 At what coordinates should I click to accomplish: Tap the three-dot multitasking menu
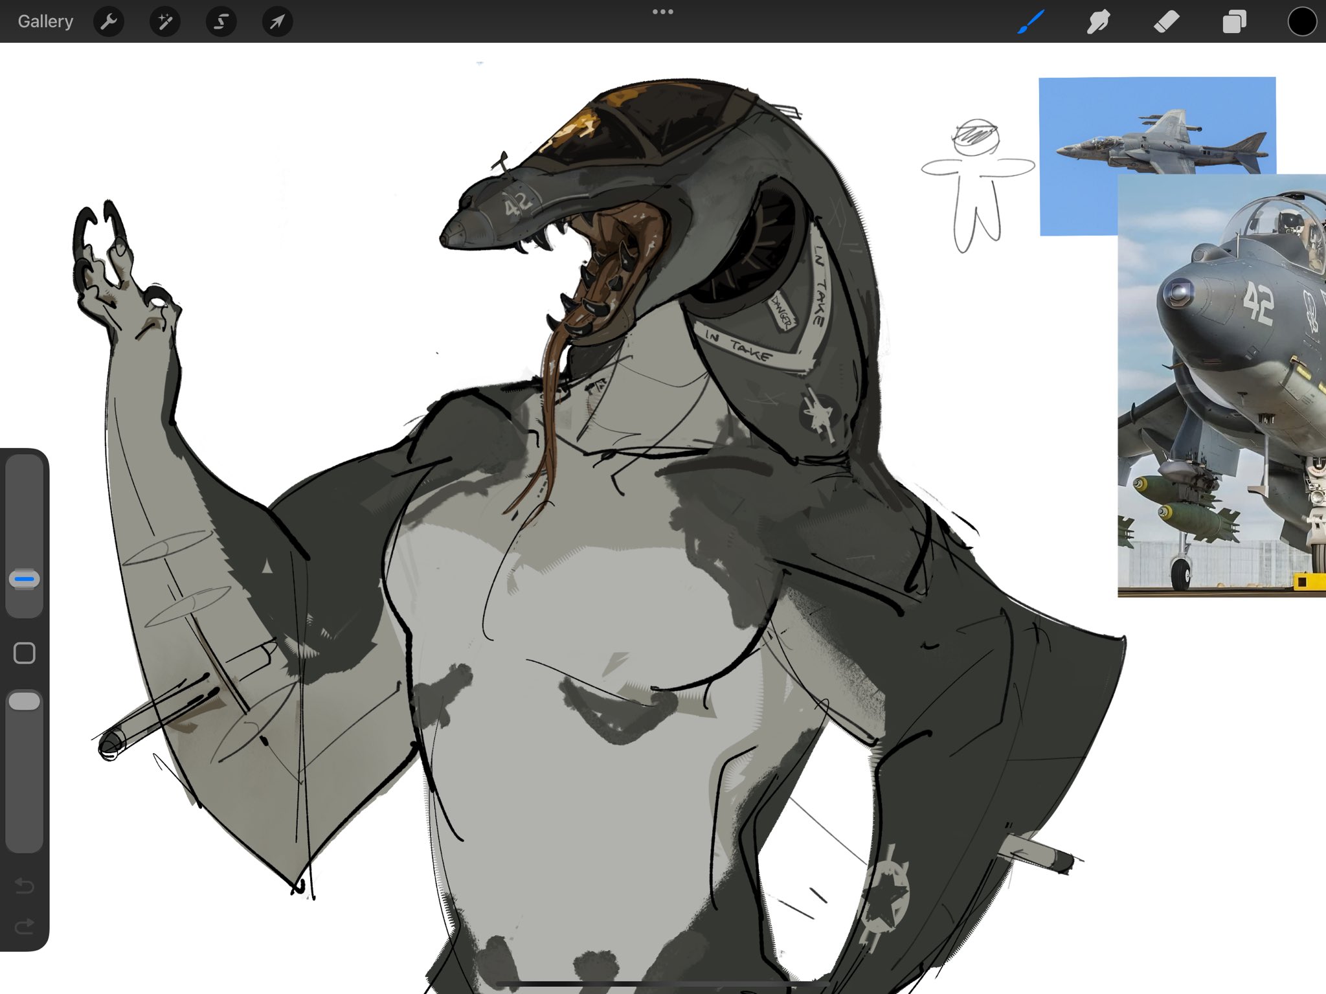pos(663,12)
